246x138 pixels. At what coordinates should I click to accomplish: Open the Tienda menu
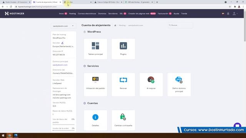click(184, 14)
